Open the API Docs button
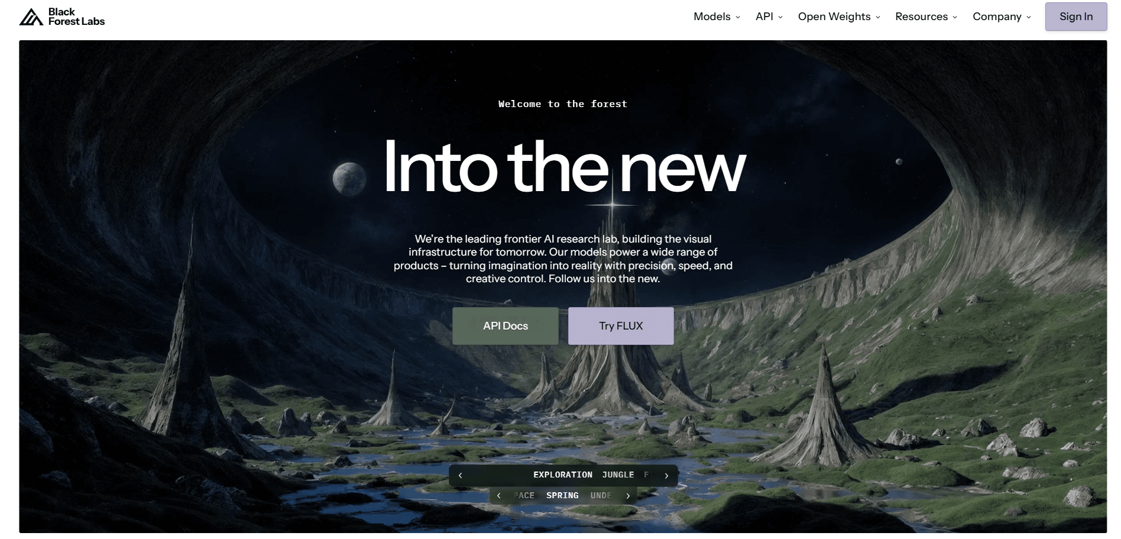The height and width of the screenshot is (539, 1121). pos(506,326)
